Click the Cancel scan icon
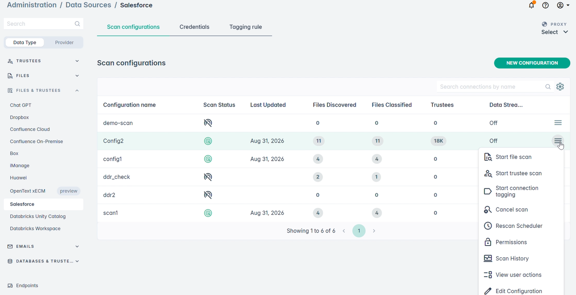Screen dimensions: 576x295 (488, 209)
